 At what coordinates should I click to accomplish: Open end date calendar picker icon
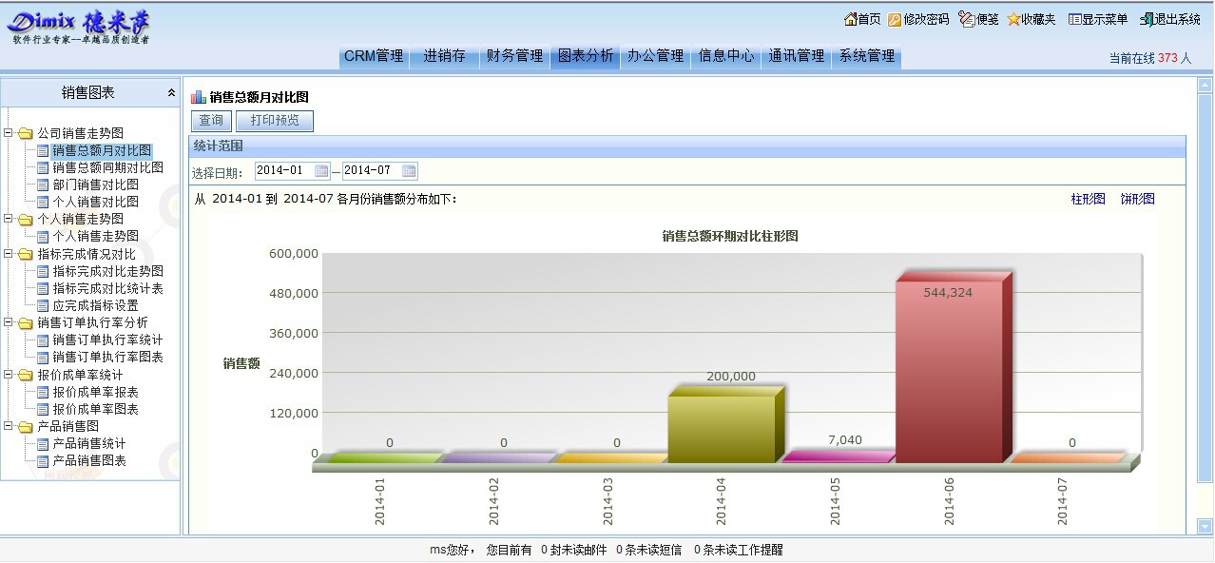(x=409, y=171)
